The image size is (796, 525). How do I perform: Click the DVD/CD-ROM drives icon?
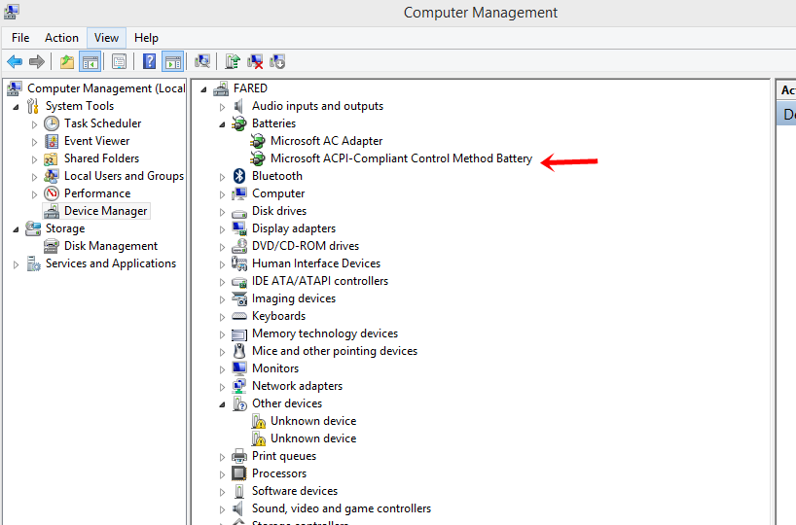click(239, 246)
